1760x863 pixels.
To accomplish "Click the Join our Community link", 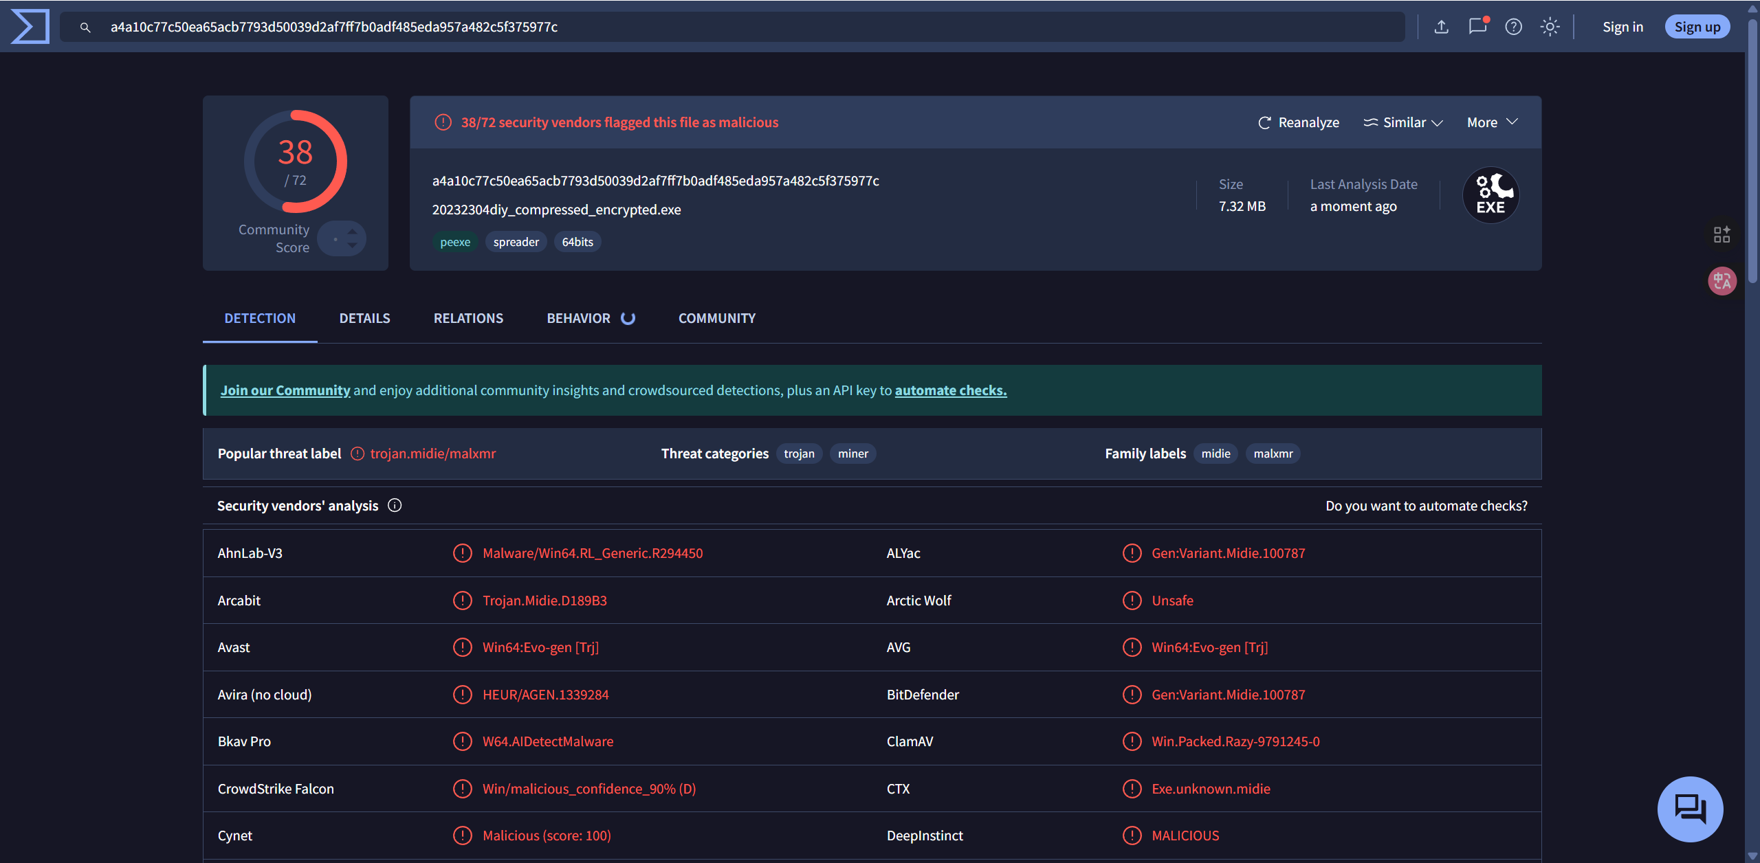I will tap(285, 390).
